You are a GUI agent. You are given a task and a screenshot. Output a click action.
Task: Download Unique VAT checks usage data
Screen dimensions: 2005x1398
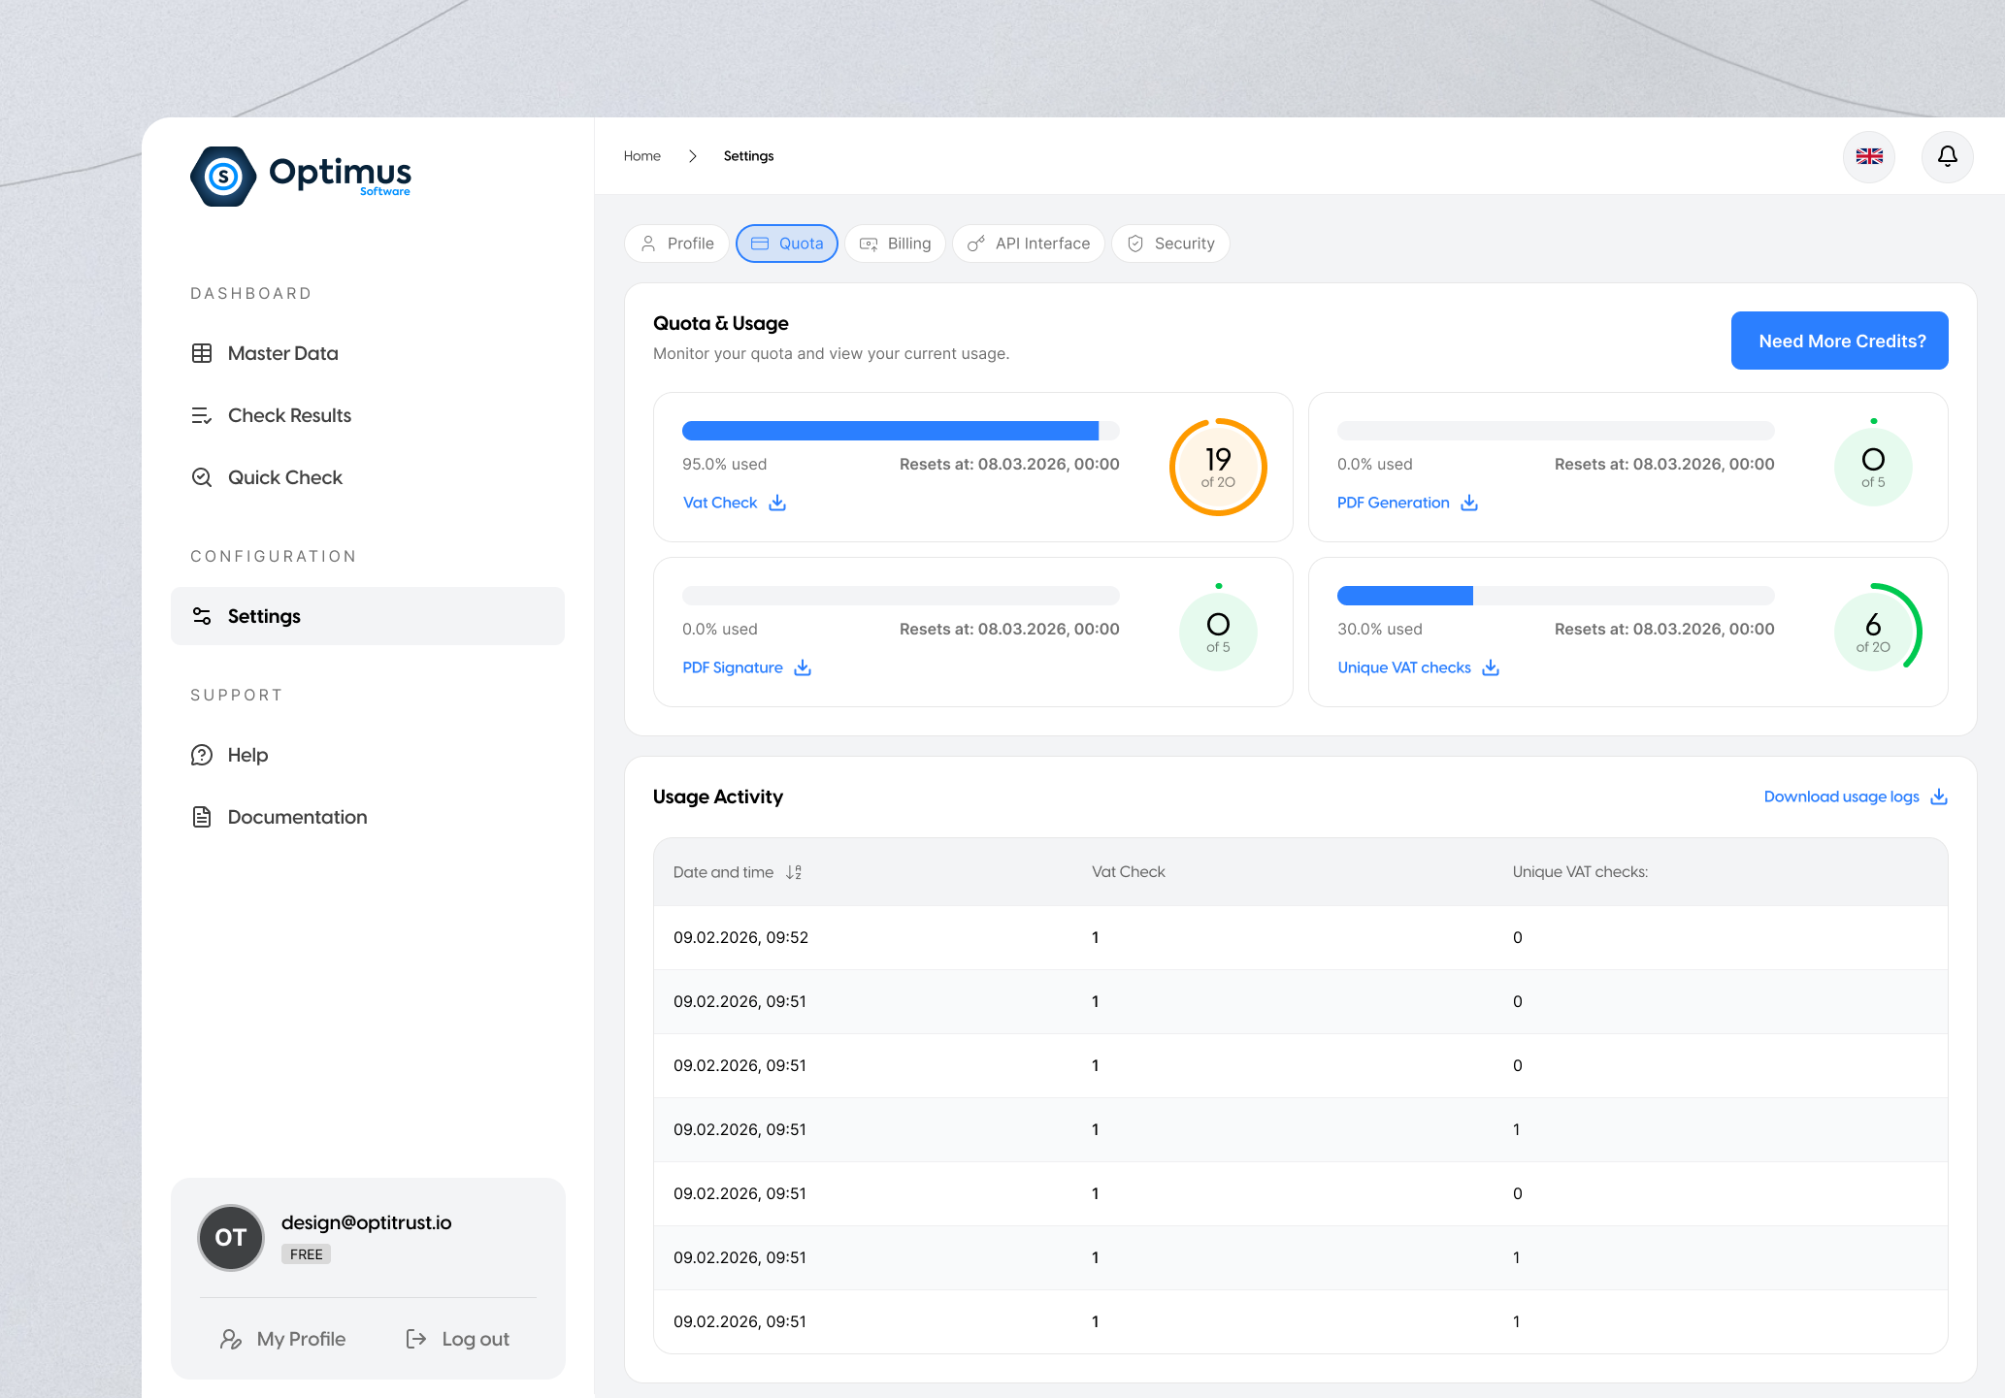pos(1491,667)
